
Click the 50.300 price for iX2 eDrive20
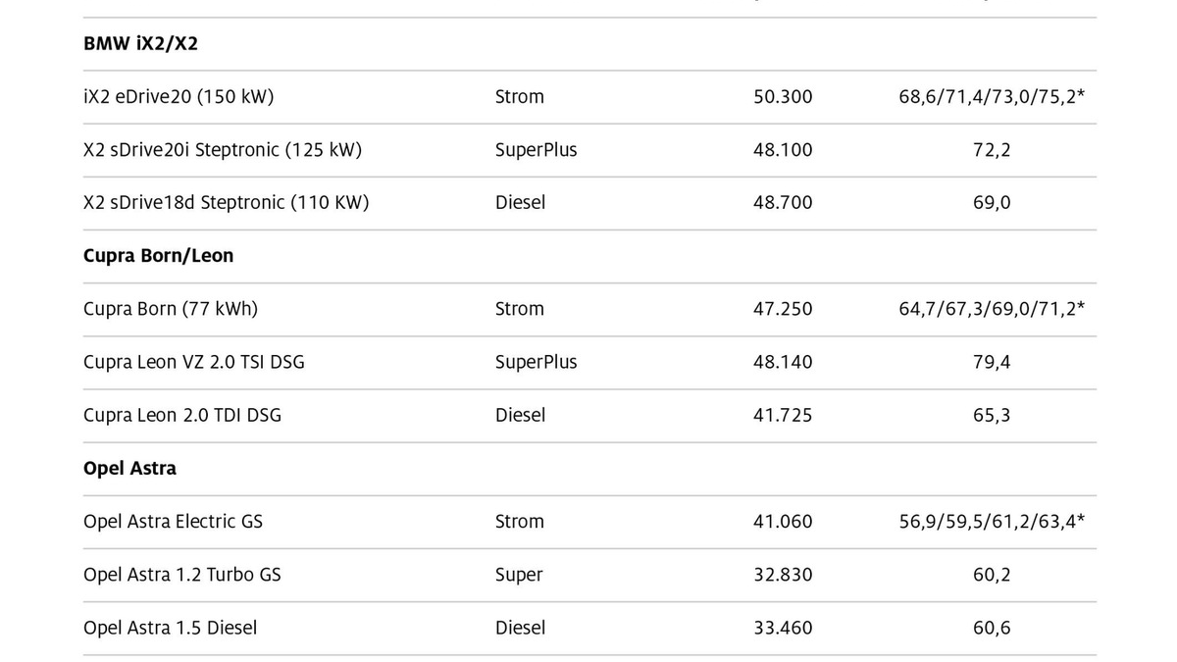783,97
